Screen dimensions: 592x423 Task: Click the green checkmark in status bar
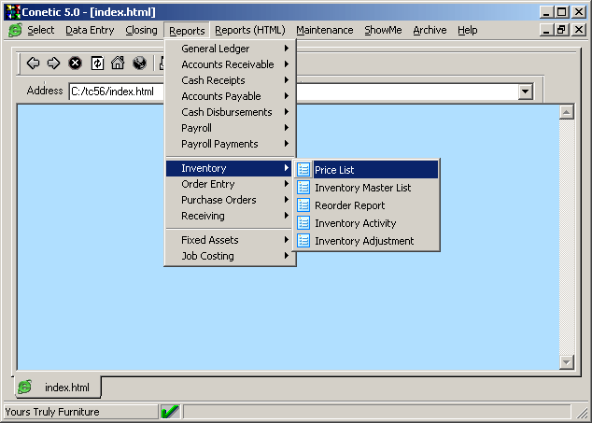pyautogui.click(x=170, y=412)
